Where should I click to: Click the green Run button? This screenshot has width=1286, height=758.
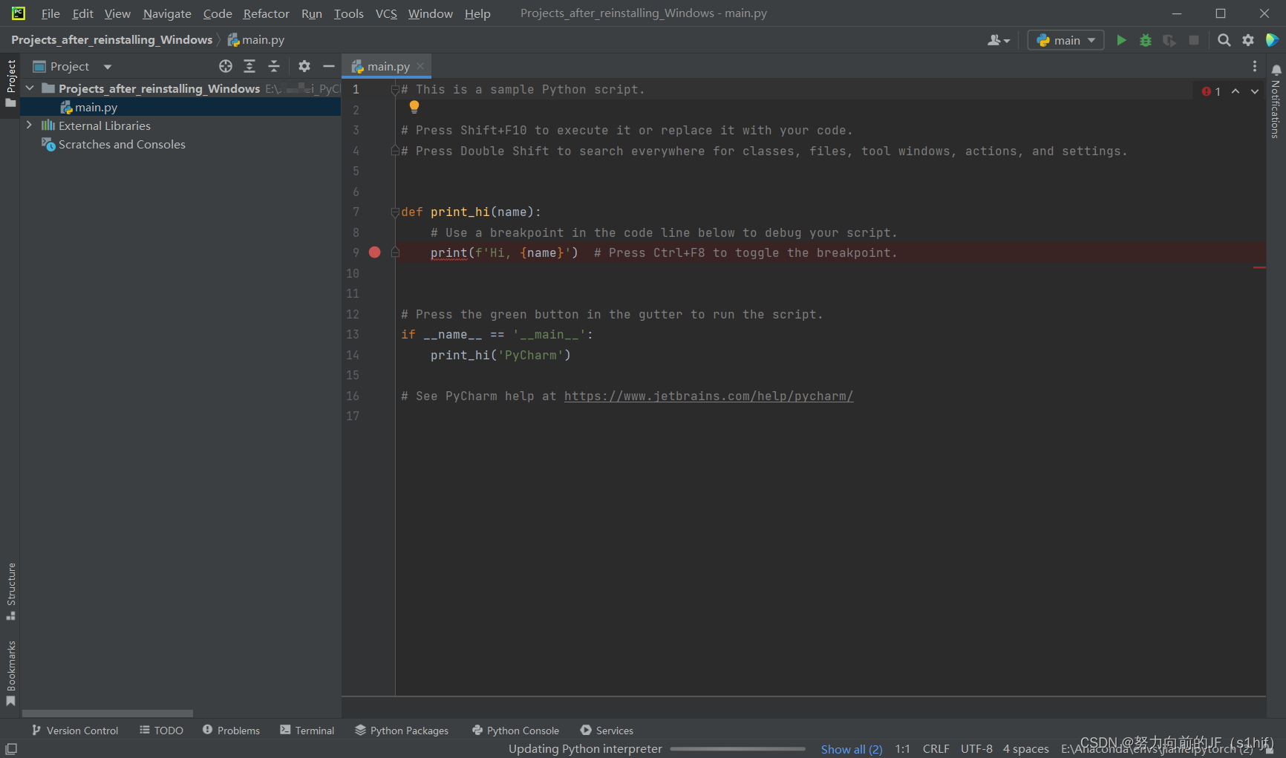click(x=1121, y=40)
